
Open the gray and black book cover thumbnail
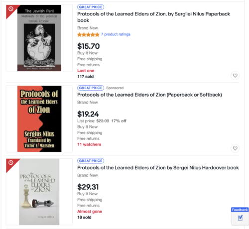coord(39,38)
